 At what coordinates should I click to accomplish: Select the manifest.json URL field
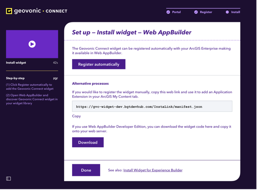152,106
